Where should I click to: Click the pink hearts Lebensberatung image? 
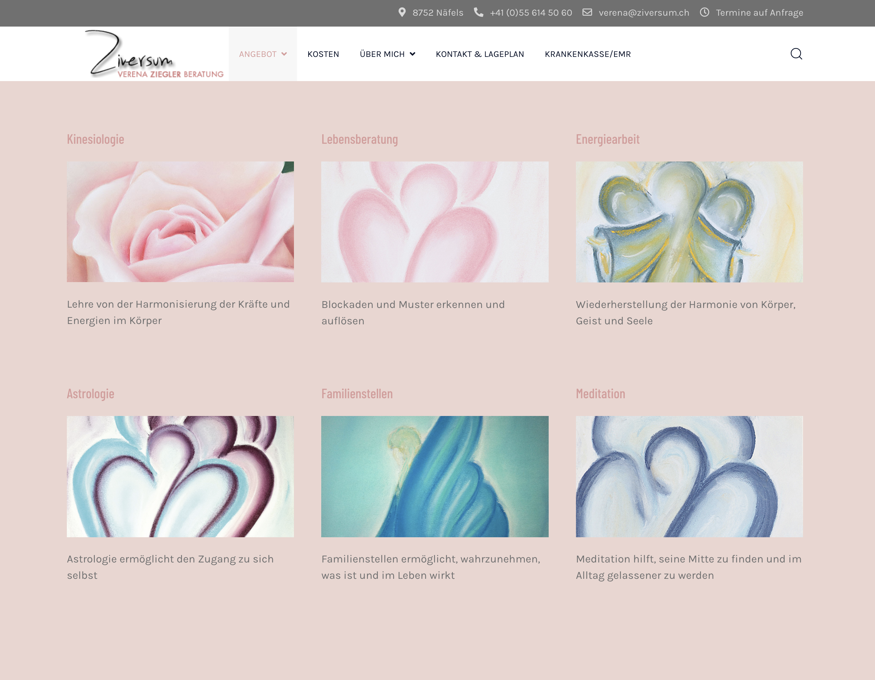pos(435,222)
